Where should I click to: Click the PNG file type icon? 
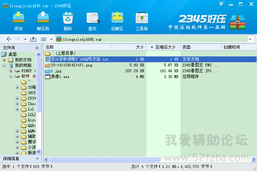tap(48, 65)
